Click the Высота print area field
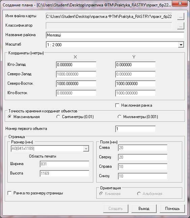 65,173
